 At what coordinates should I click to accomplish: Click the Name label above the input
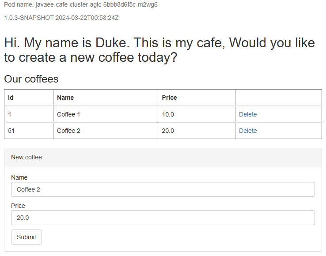19,177
